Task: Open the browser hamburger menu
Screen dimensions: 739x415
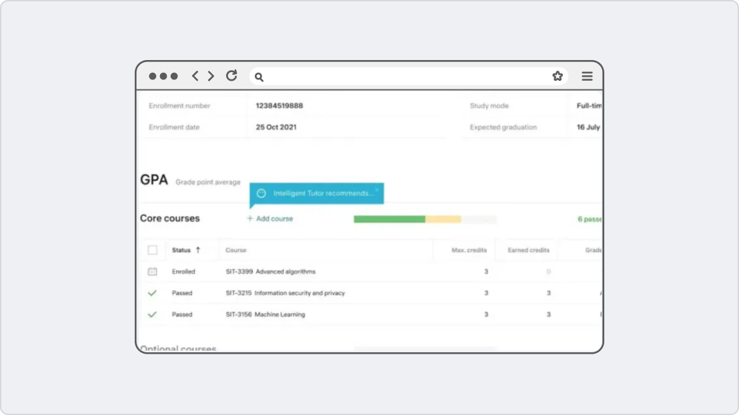Action: pyautogui.click(x=587, y=76)
